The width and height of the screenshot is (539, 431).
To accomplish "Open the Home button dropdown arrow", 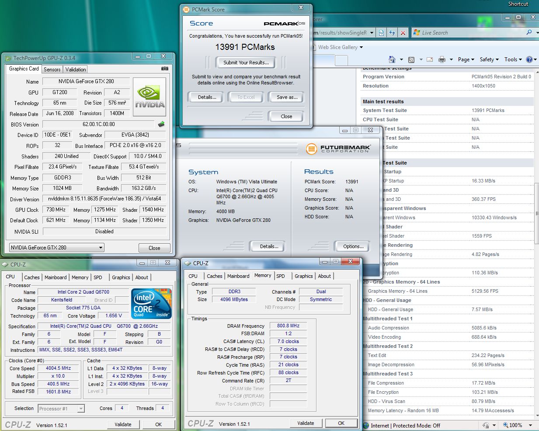I will point(401,60).
